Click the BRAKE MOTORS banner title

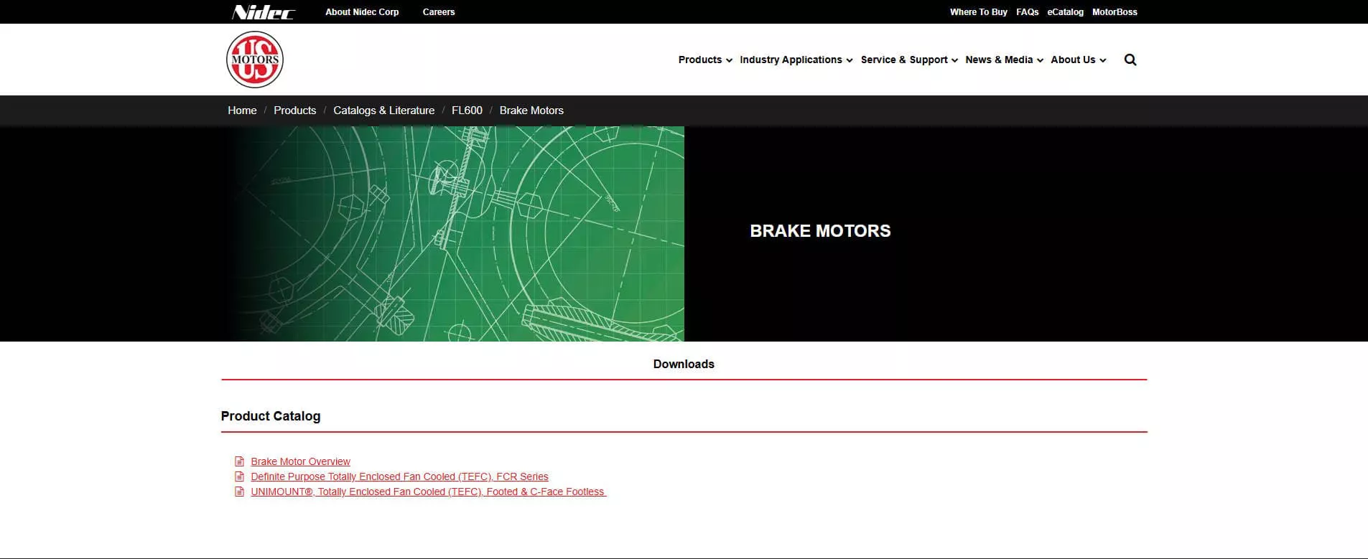pyautogui.click(x=820, y=231)
